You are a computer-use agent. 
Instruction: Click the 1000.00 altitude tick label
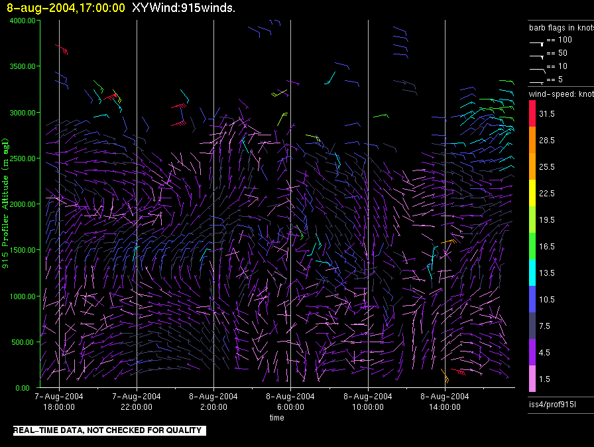tap(23, 296)
